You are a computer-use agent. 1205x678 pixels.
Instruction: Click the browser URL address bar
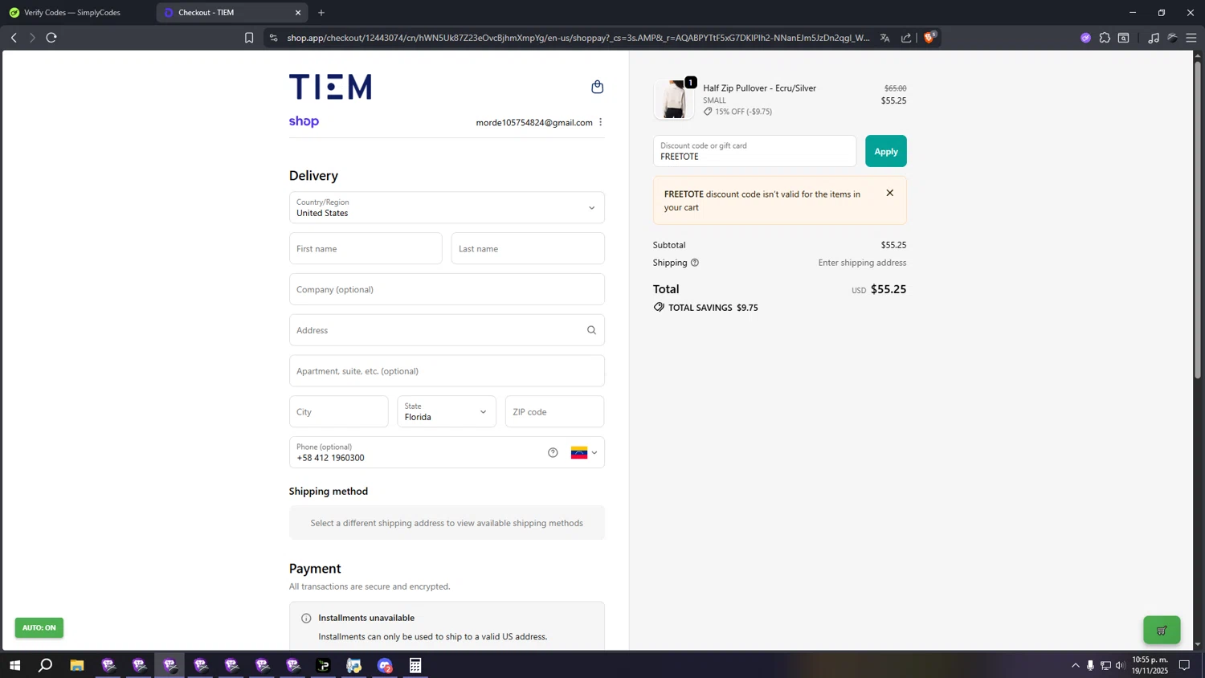tap(578, 38)
